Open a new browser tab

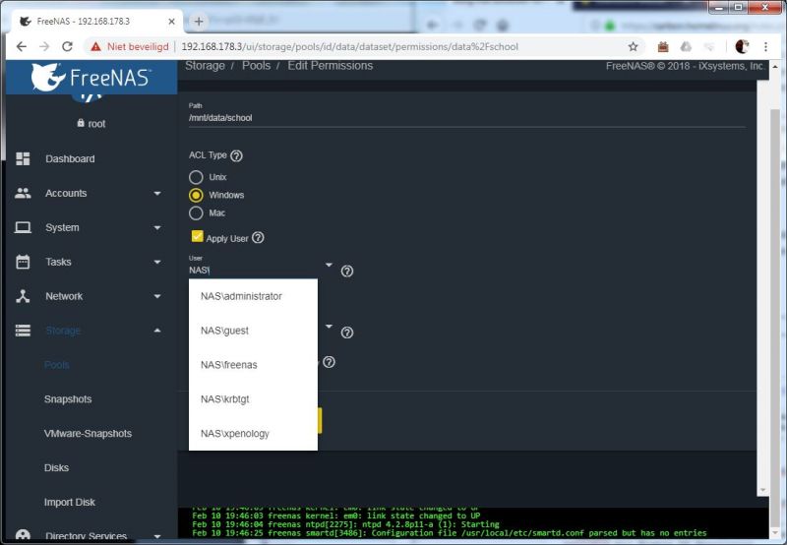click(199, 21)
